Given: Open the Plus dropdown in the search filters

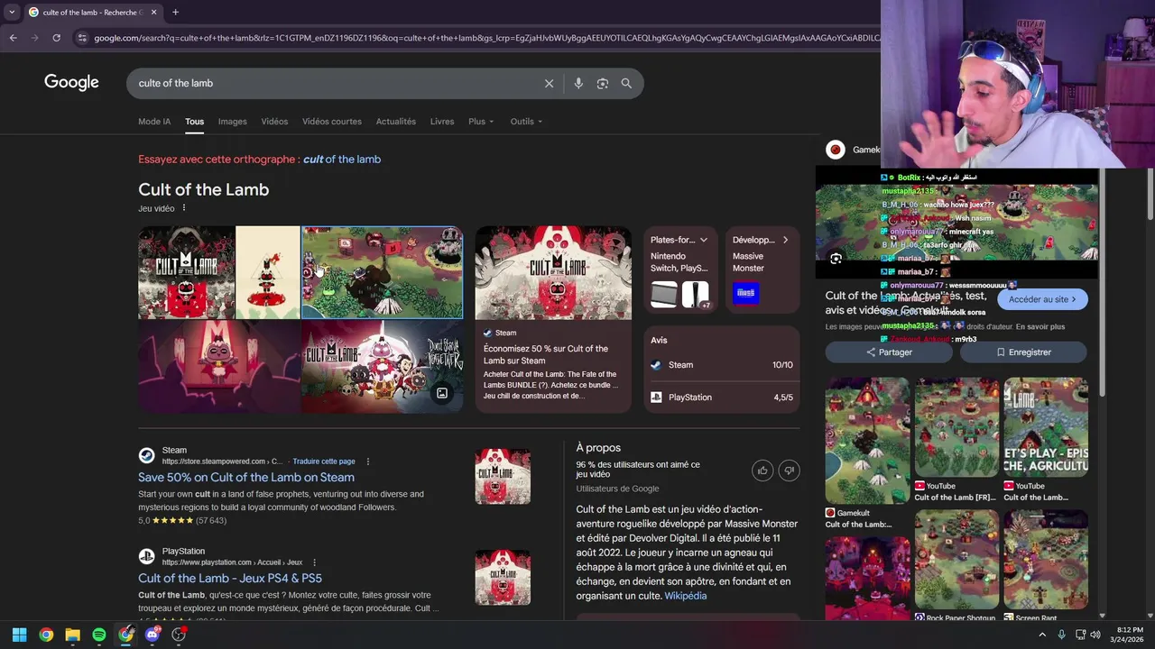Looking at the screenshot, I should pyautogui.click(x=481, y=122).
